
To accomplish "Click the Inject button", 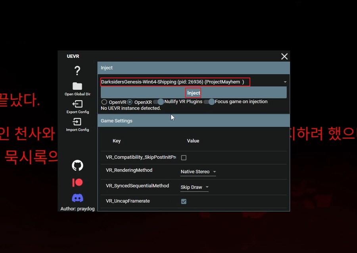I will point(194,93).
